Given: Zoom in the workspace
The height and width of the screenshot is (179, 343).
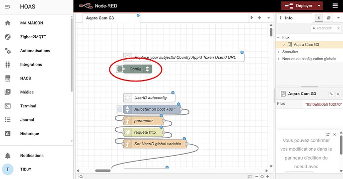Looking at the screenshot, I should coord(267,177).
